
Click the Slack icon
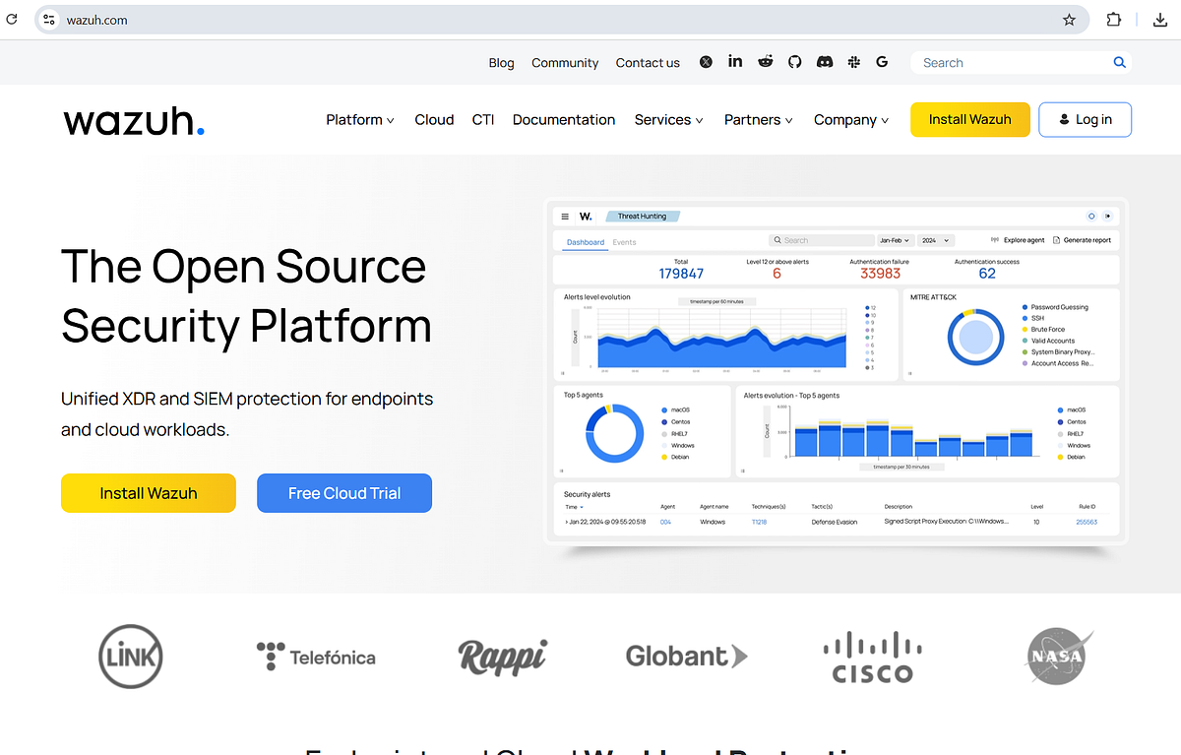click(853, 61)
